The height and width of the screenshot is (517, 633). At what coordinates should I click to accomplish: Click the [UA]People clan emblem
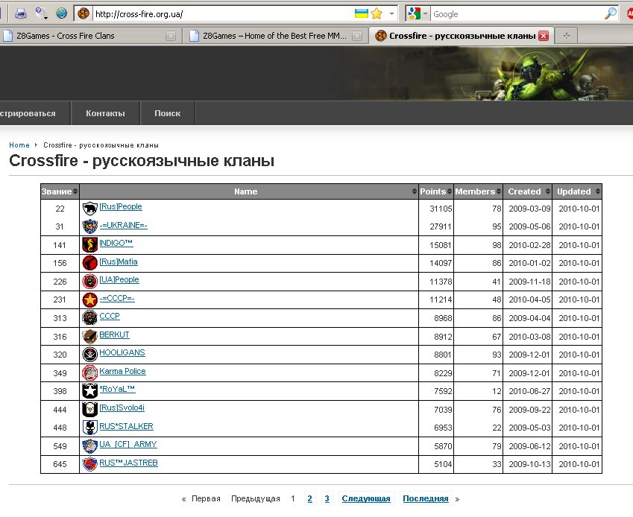(89, 282)
